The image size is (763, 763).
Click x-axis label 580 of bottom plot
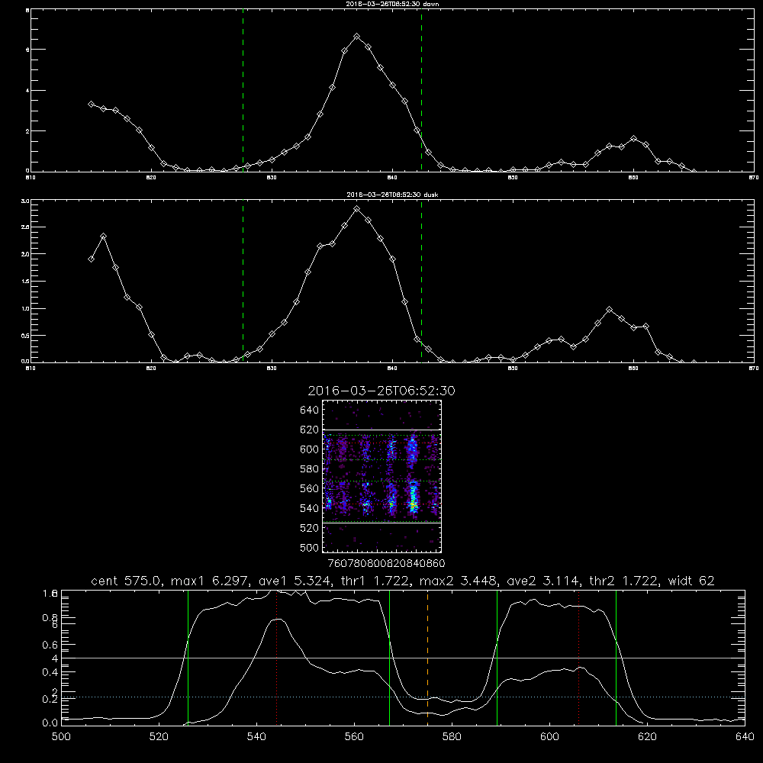tap(452, 737)
